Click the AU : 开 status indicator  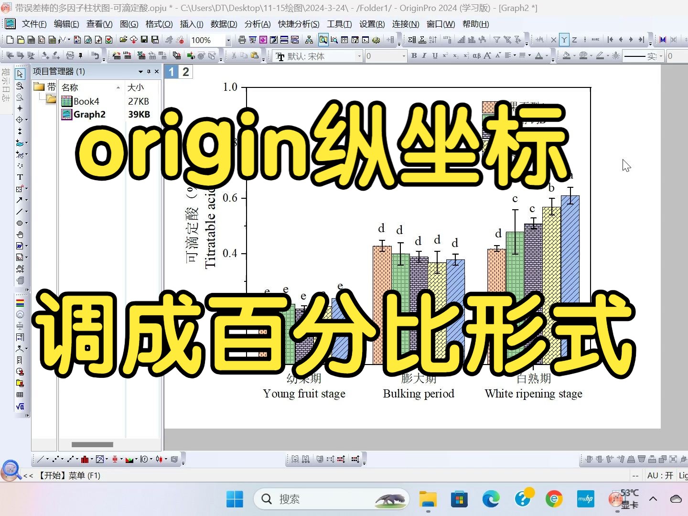click(x=660, y=475)
